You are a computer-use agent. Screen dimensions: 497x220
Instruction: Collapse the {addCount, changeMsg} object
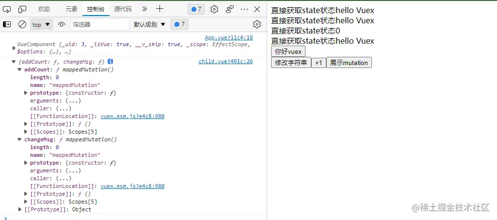tap(13, 62)
